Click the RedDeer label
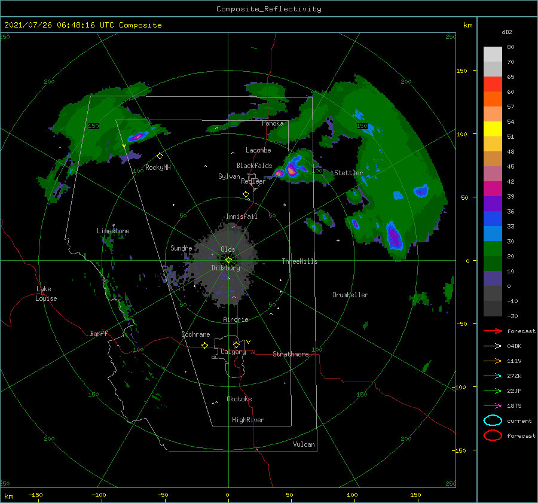 (253, 181)
